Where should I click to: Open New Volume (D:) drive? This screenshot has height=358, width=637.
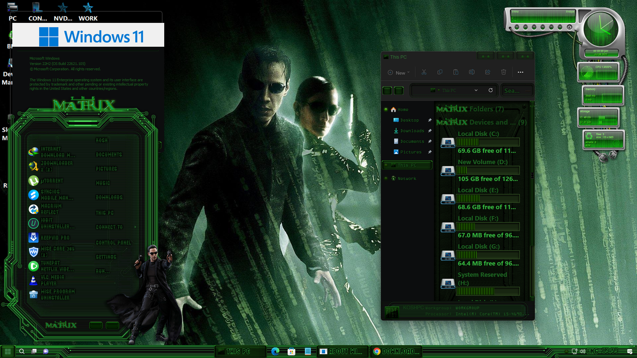tap(480, 171)
